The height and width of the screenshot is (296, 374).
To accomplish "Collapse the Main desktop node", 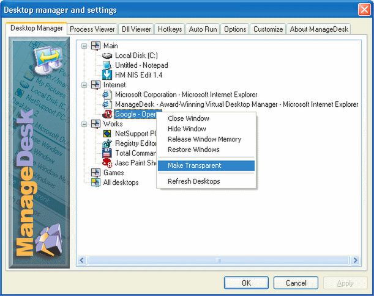I will (84, 46).
